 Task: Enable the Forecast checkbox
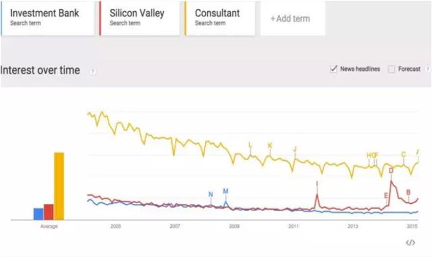pos(391,69)
